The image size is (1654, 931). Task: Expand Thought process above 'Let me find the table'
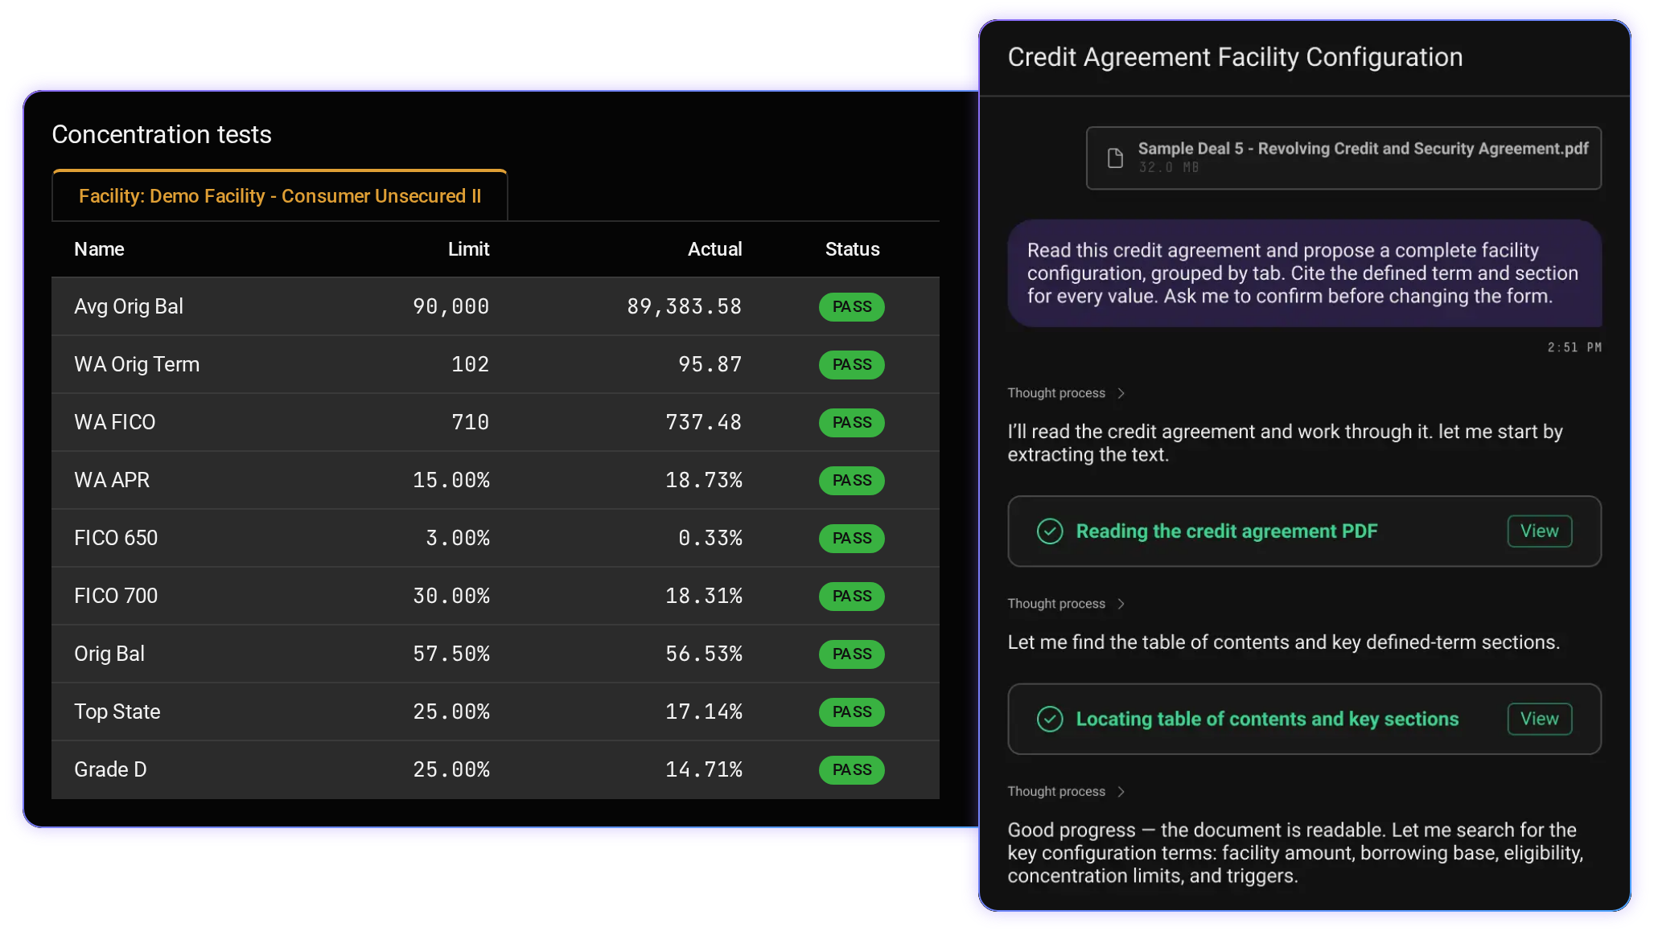pos(1121,604)
